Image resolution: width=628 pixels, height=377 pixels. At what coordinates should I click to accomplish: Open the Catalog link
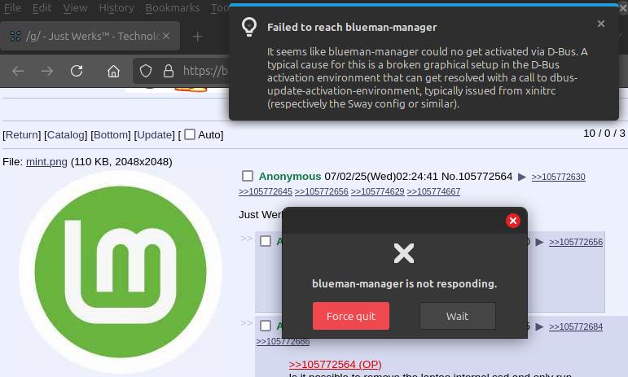click(66, 135)
